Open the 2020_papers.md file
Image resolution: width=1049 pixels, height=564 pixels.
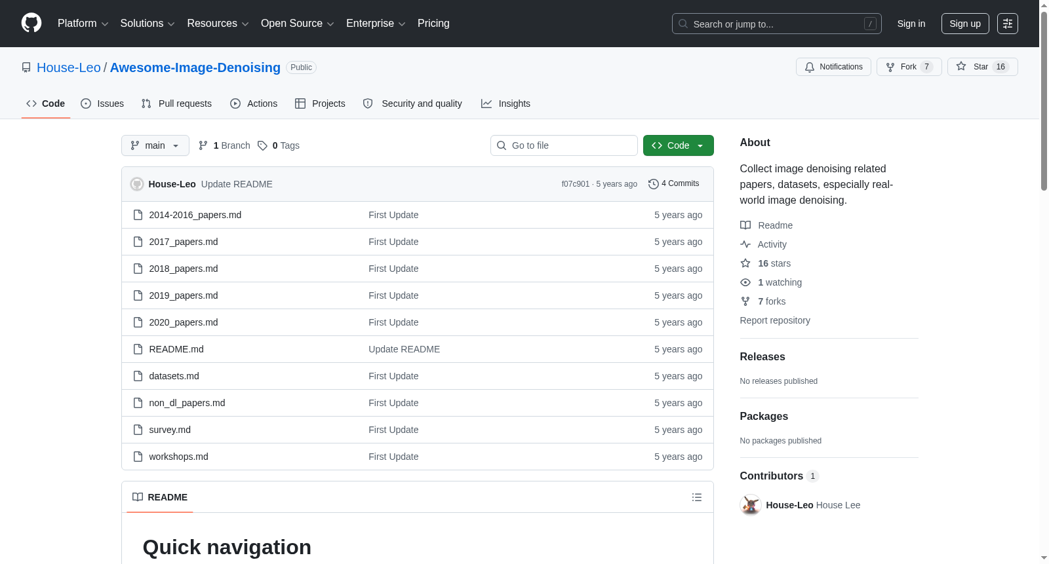(184, 322)
